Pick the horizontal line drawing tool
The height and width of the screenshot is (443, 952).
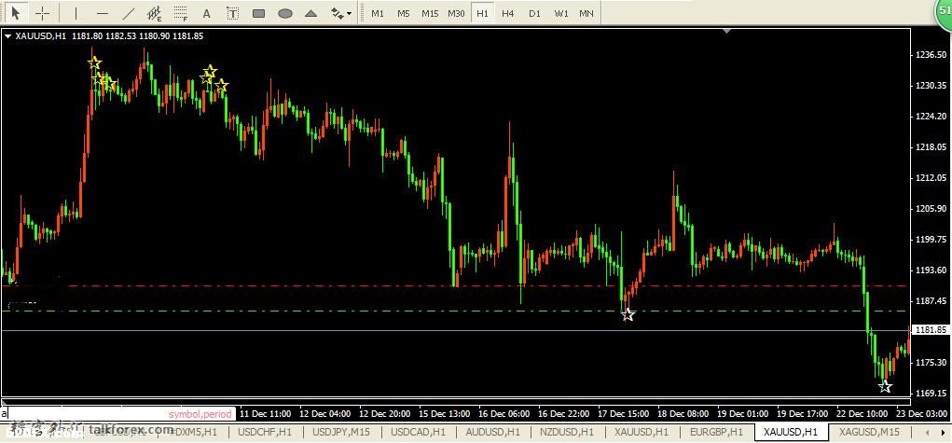[x=102, y=13]
